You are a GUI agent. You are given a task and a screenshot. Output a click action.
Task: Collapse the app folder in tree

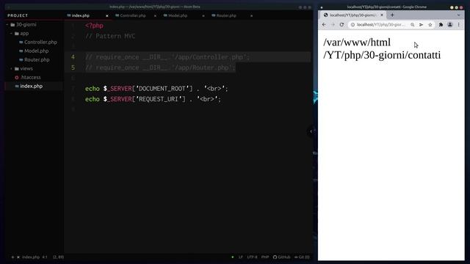pyautogui.click(x=12, y=34)
